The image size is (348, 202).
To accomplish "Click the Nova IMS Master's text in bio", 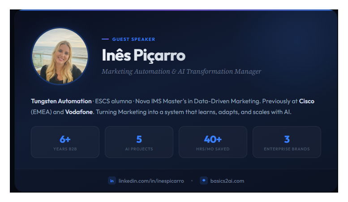I will click(x=161, y=101).
